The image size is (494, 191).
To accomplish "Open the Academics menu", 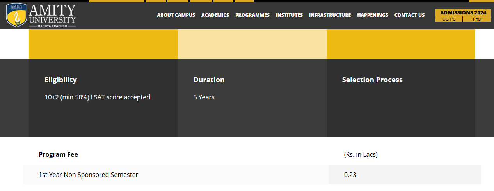I will [215, 15].
